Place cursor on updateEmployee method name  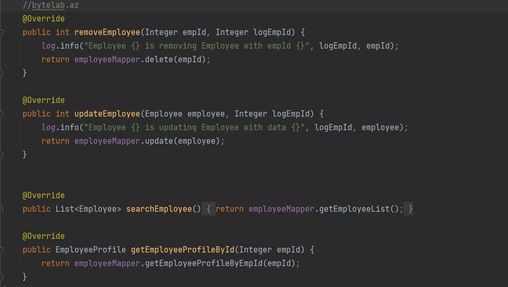click(107, 114)
